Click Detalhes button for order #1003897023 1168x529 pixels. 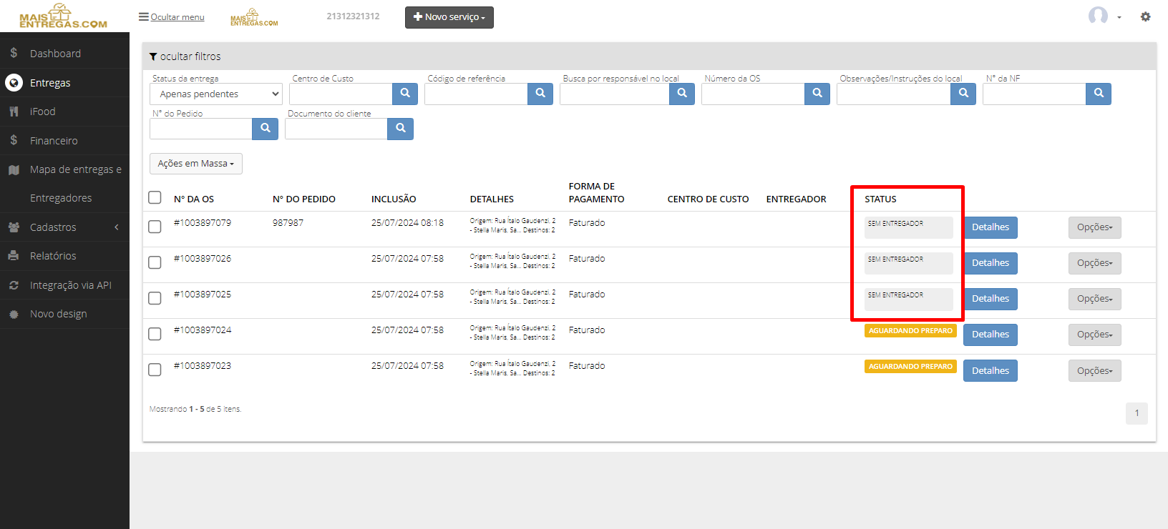pos(991,371)
